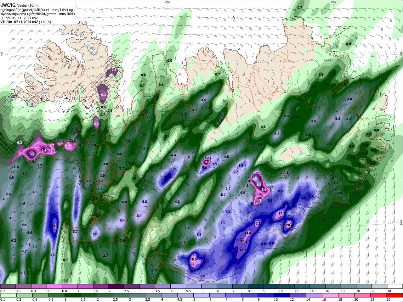403x302 pixels.
Task: Click the bright red 30 rain legend swatch
Action: click(394, 295)
